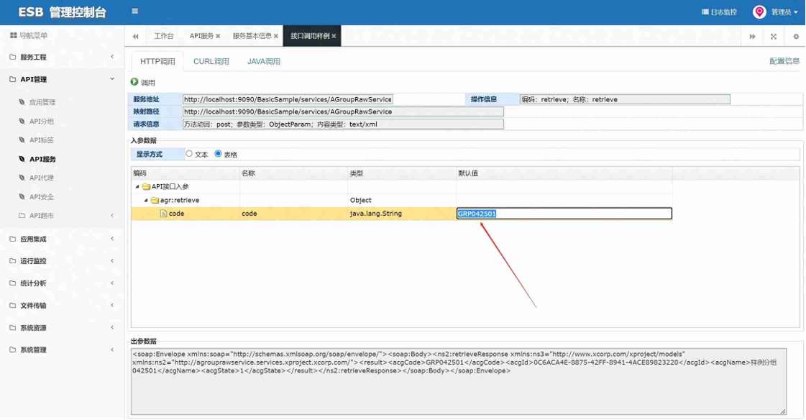
Task: Edit the default value field GRP042501
Action: 564,214
